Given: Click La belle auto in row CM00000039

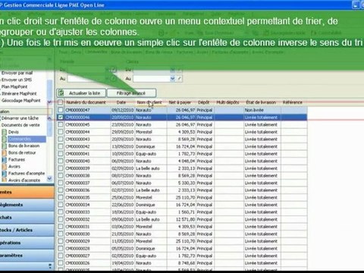Looking at the screenshot, I should click(x=148, y=168).
